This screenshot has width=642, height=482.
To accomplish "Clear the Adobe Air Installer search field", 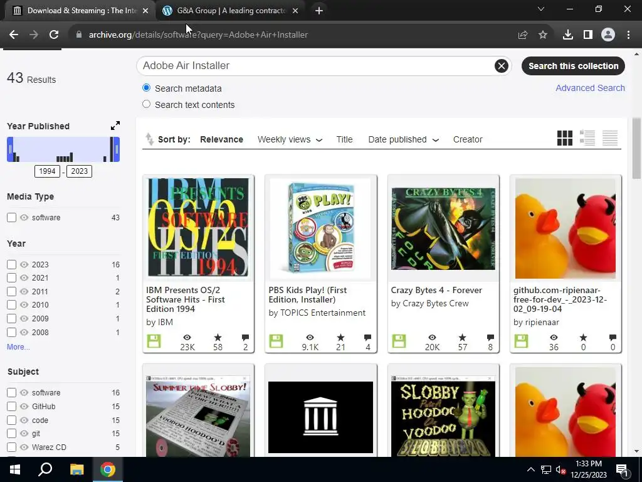I will tap(501, 66).
